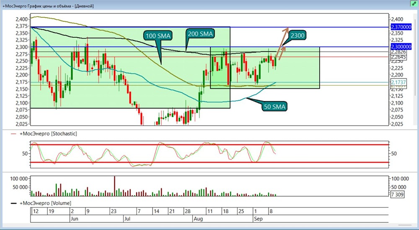Click date label '28' on the time axis
419x230 pixels.
tap(188, 211)
